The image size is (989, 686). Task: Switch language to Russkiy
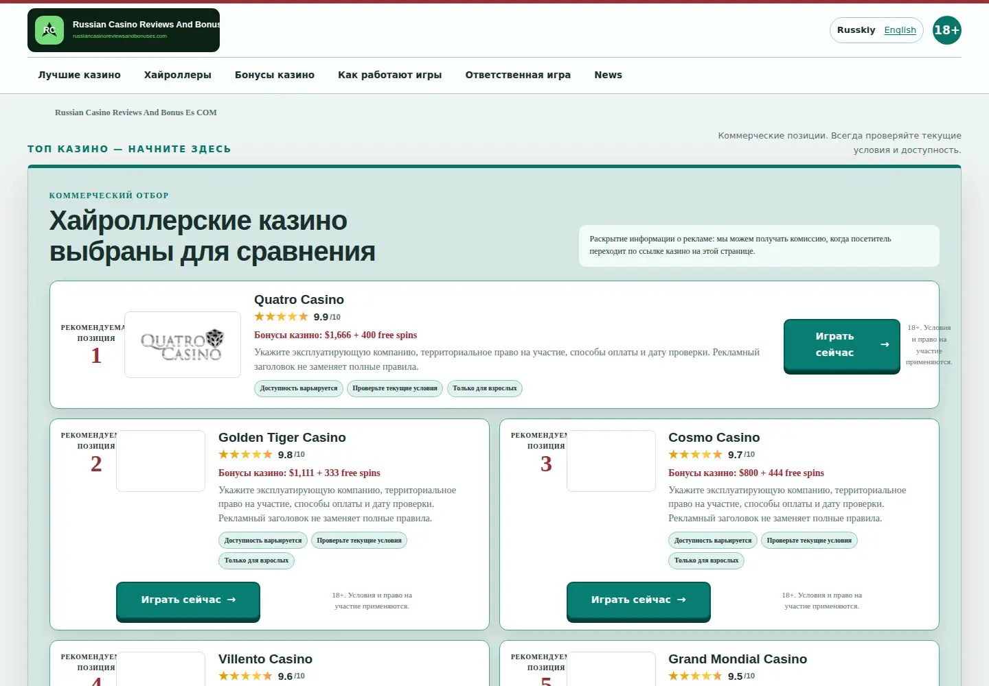856,30
